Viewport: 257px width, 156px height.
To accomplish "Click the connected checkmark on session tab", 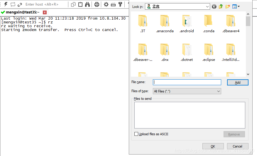I will pos(3,12).
